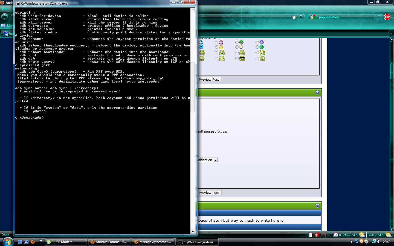Click the lower Preview Post button
The height and width of the screenshot is (246, 394).
tap(209, 193)
